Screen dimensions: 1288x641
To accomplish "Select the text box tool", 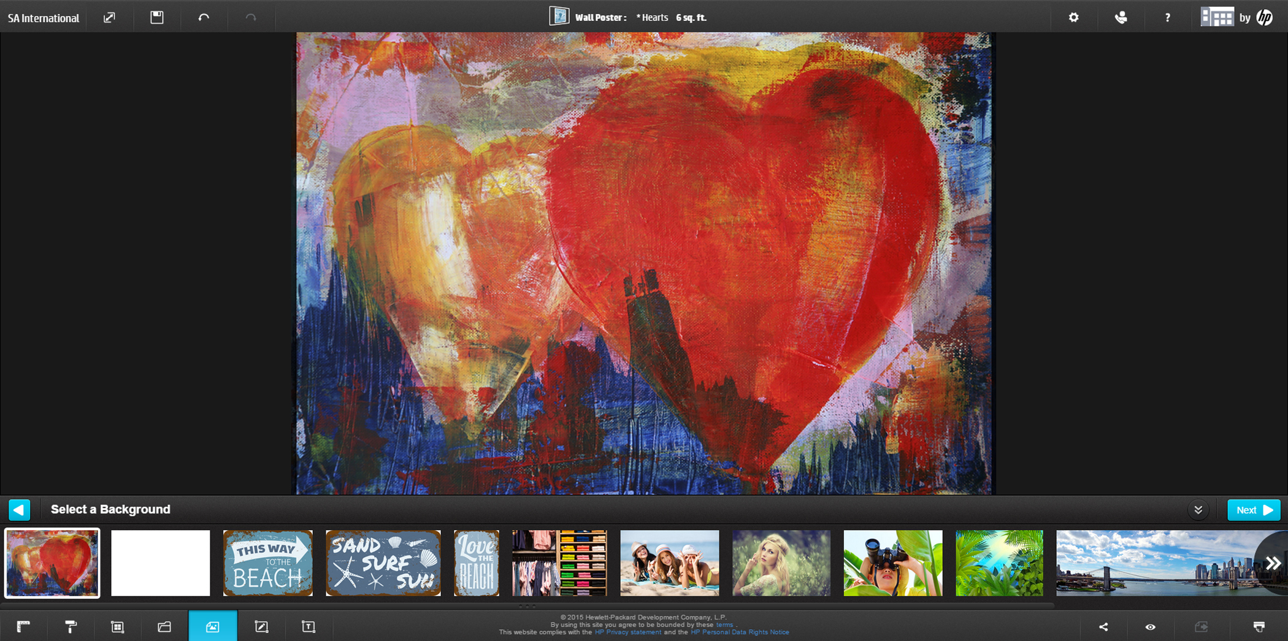I will point(309,626).
